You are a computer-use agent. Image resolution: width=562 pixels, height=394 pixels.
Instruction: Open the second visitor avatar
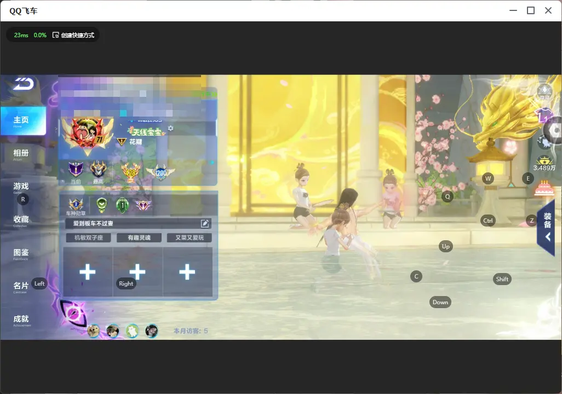point(113,331)
